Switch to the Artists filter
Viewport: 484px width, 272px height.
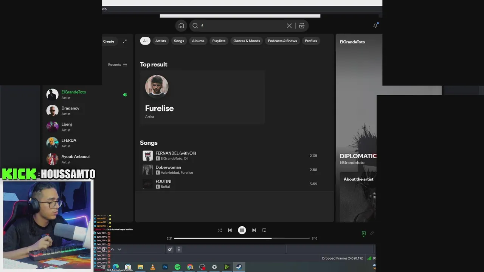point(161,41)
